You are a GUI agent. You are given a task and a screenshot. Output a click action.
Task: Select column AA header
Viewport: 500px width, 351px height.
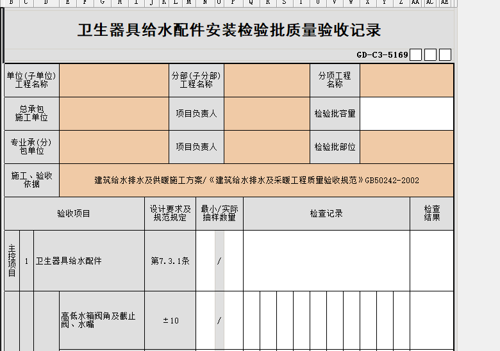coord(415,3)
